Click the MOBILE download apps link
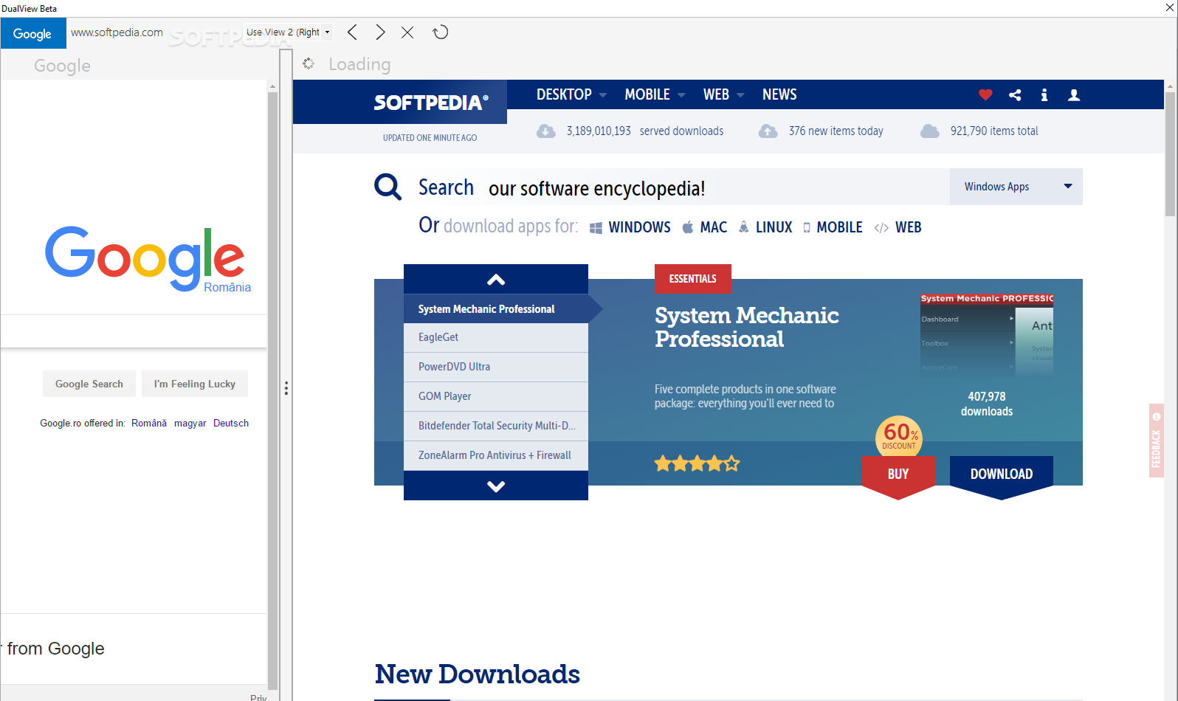Viewport: 1178px width, 701px height. [839, 227]
